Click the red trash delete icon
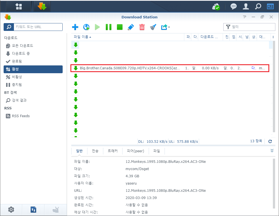 pyautogui.click(x=142, y=27)
